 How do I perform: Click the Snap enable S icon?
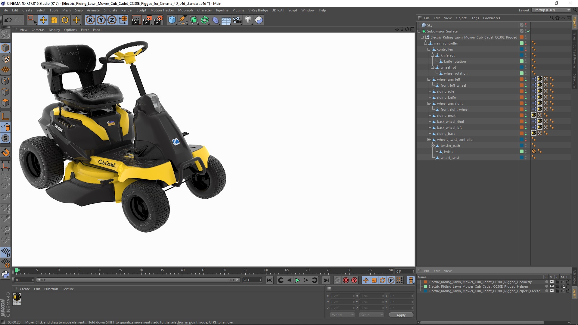5,138
